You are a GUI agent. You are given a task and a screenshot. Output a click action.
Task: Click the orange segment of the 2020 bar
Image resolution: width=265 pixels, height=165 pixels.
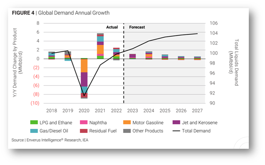coord(84,65)
